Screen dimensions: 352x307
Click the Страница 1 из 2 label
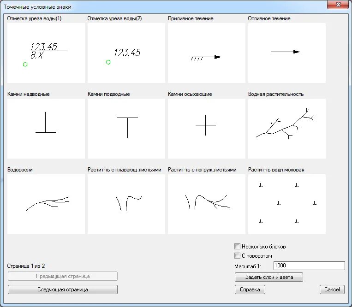tap(26, 266)
